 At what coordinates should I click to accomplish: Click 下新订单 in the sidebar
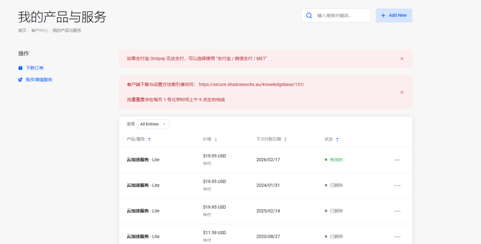coord(35,68)
